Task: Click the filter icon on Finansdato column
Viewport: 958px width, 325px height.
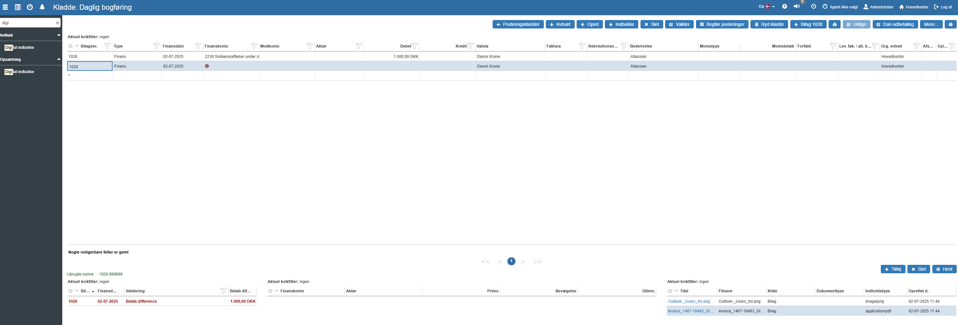Action: coord(198,46)
